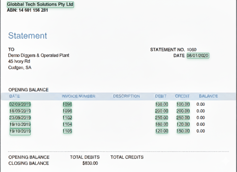This screenshot has height=172, width=237.
Task: Select the credit amount 100.00
Action: click(183, 104)
